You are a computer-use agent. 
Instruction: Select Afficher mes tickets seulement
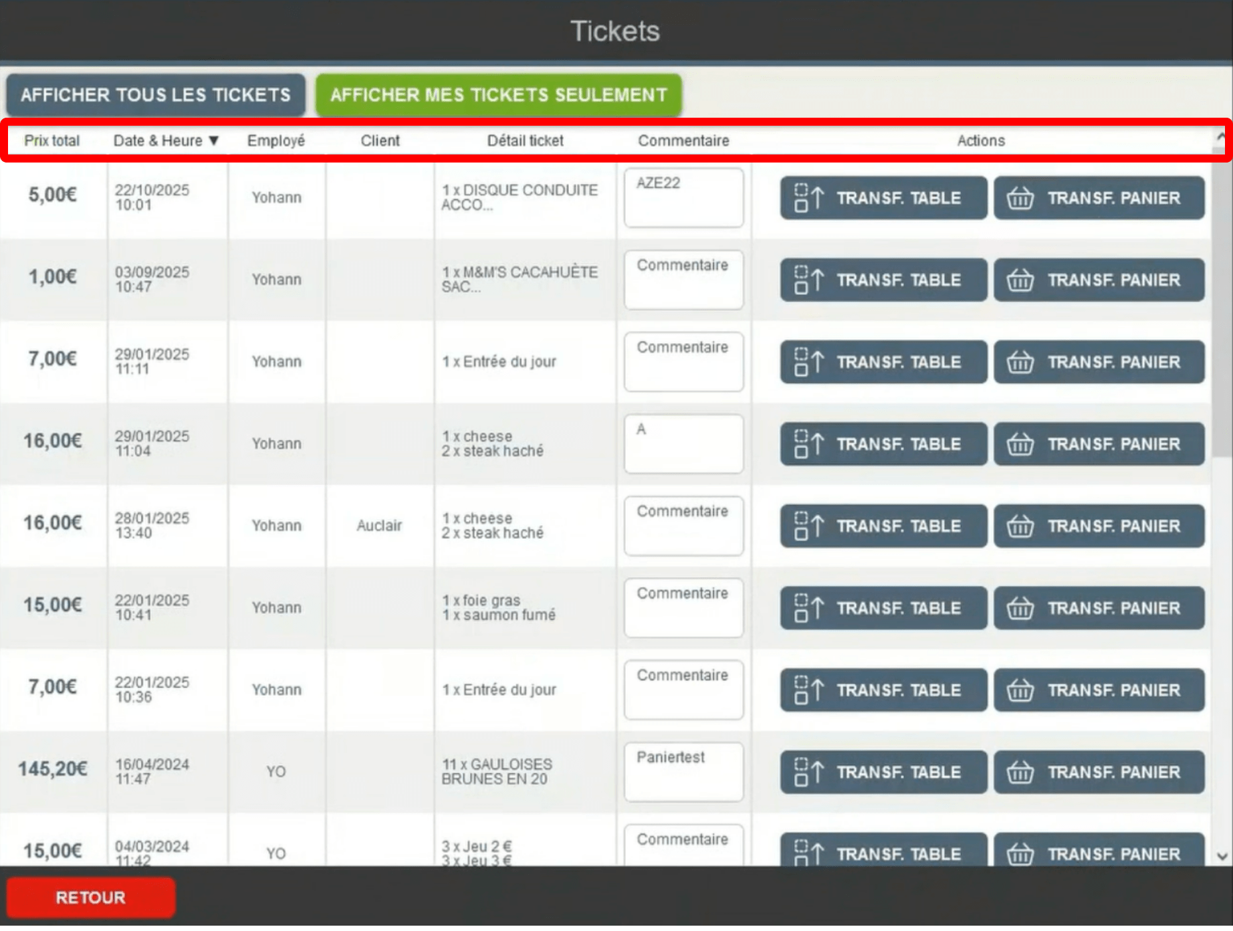coord(497,95)
